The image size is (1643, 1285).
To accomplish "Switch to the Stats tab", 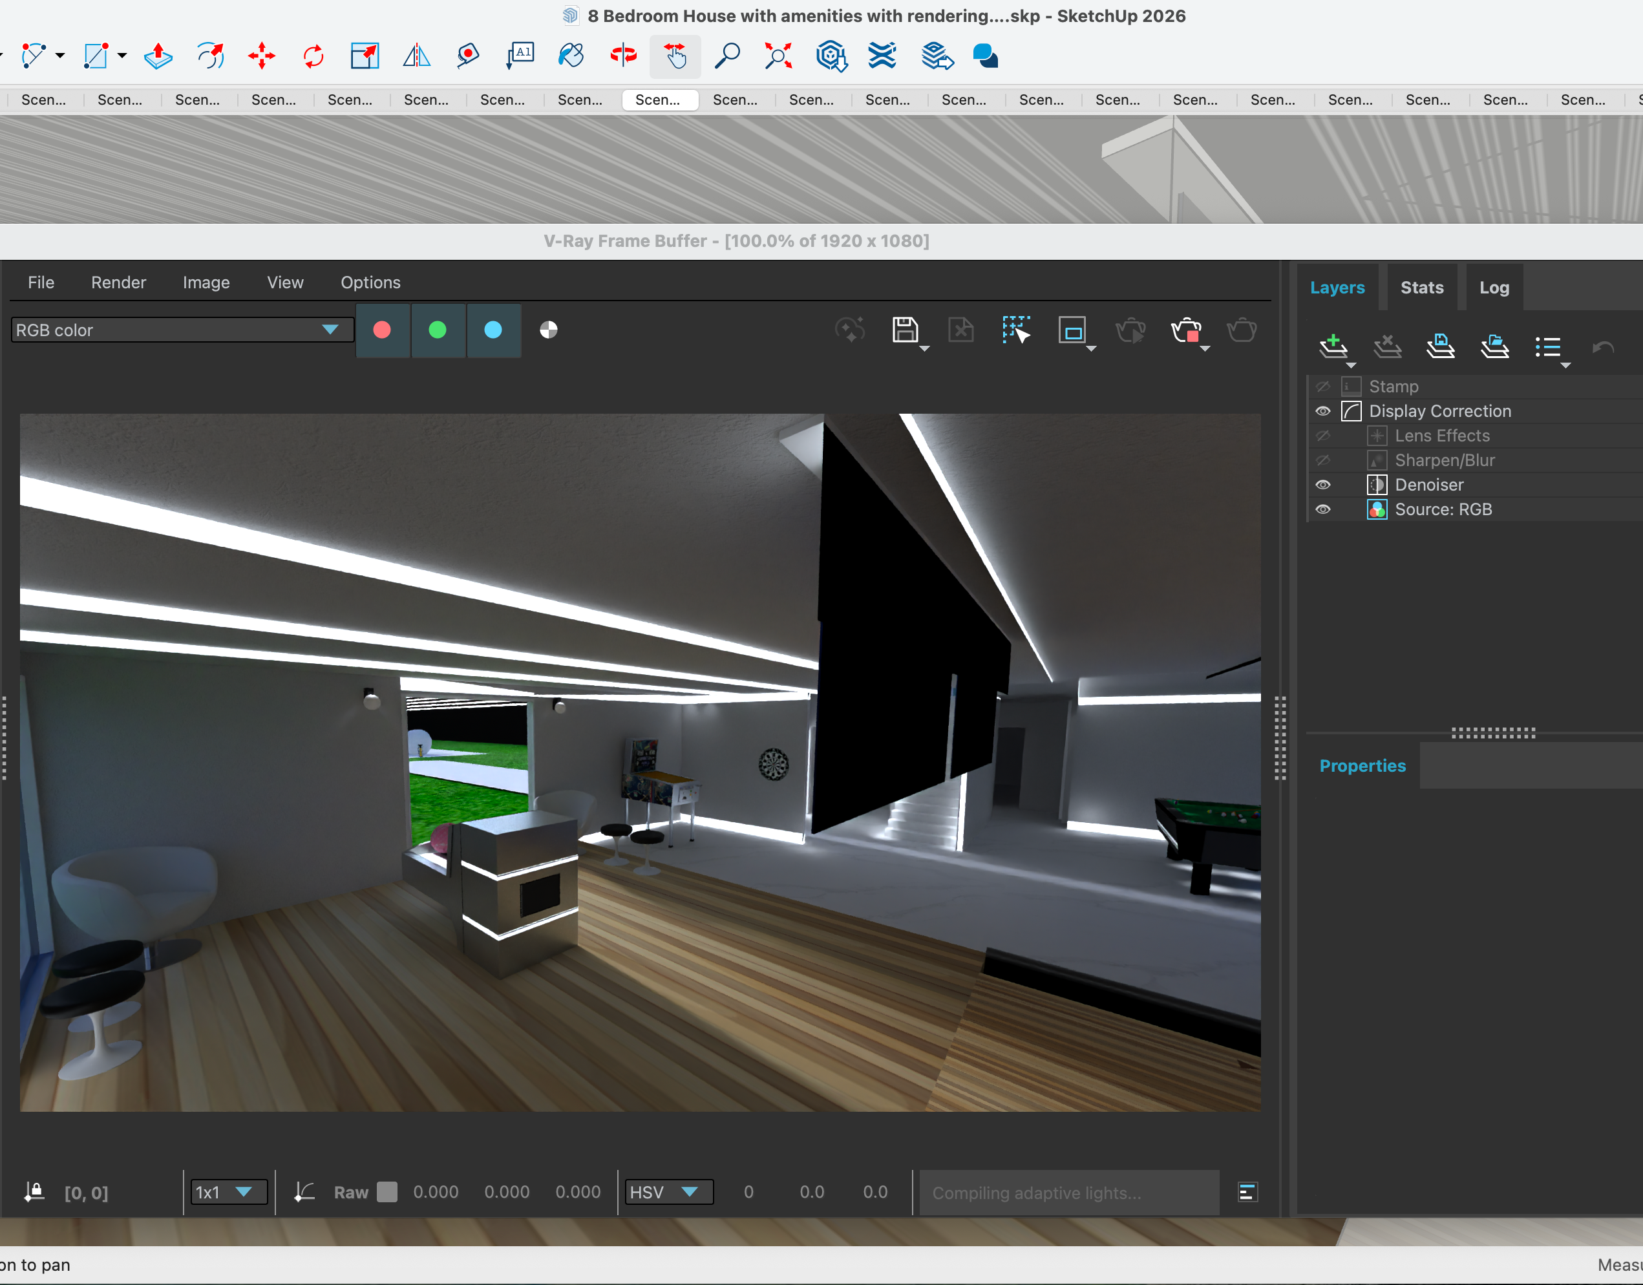I will [1421, 288].
